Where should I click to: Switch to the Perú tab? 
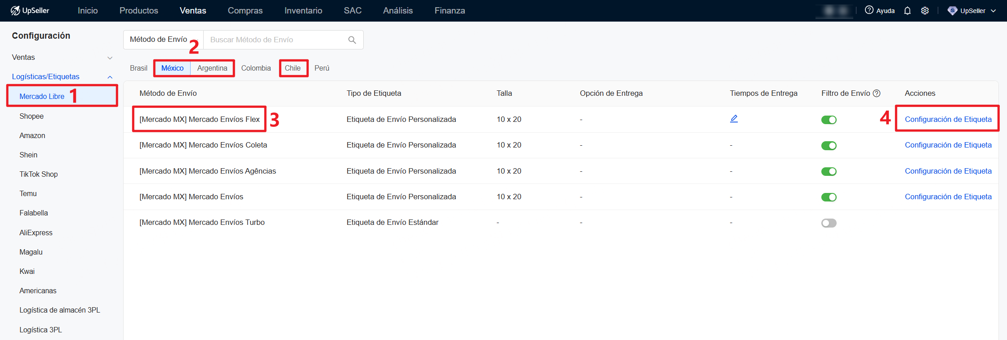pyautogui.click(x=322, y=68)
